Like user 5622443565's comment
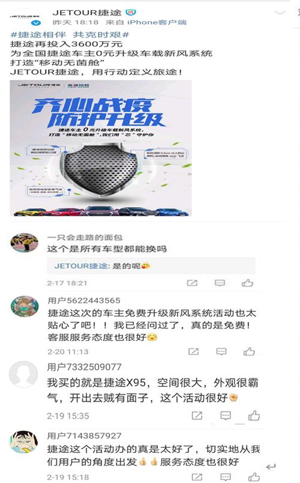 [249, 351]
